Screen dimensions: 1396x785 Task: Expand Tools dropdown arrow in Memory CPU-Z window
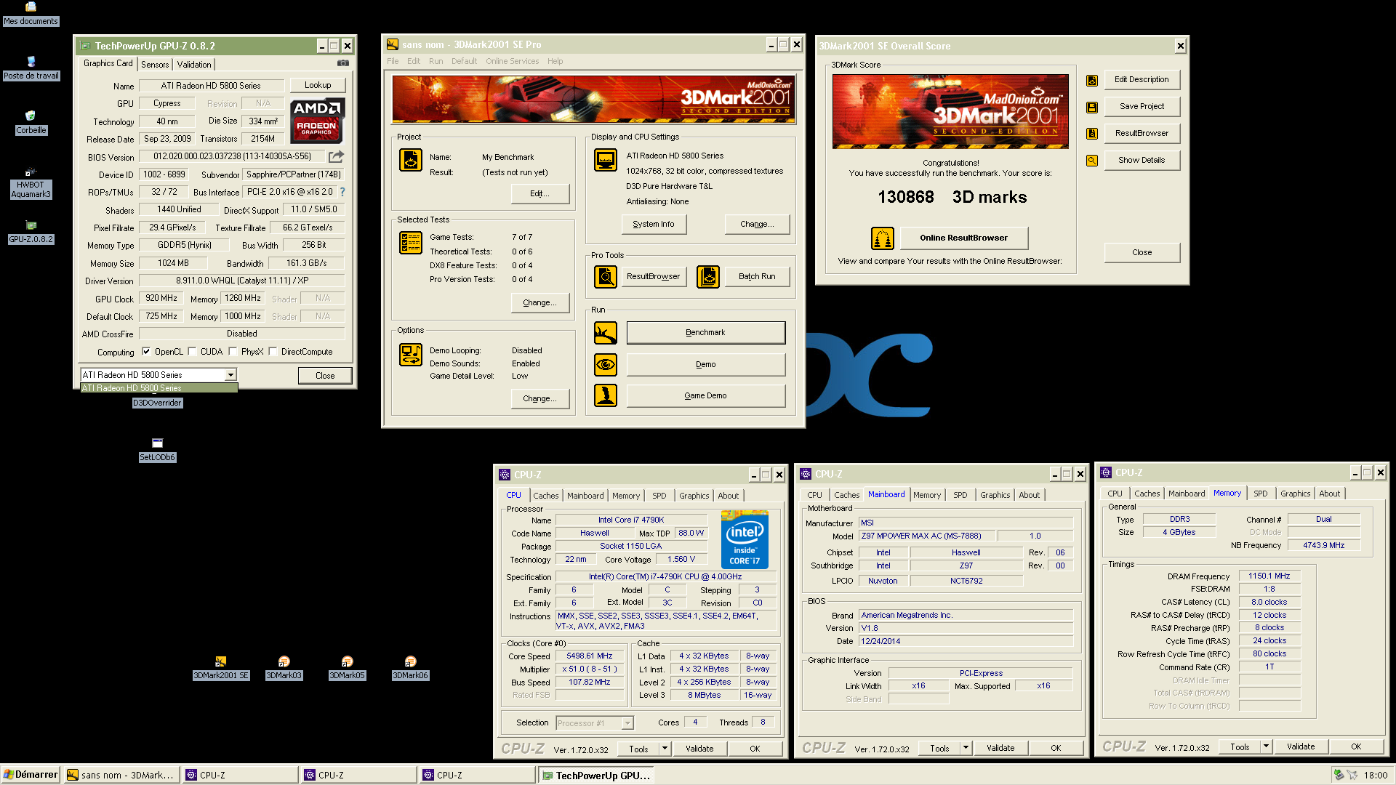tap(1266, 746)
